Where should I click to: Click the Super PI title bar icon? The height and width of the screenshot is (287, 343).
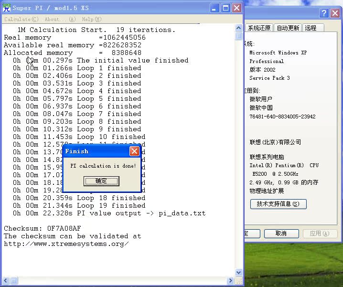coord(7,8)
